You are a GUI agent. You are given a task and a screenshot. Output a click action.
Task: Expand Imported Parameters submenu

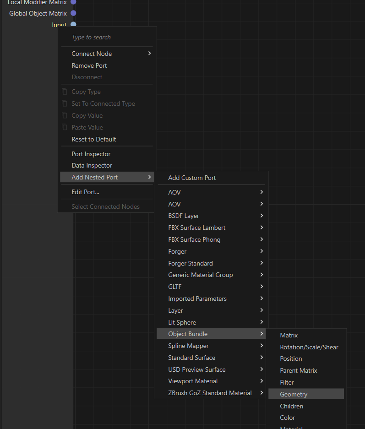211,299
